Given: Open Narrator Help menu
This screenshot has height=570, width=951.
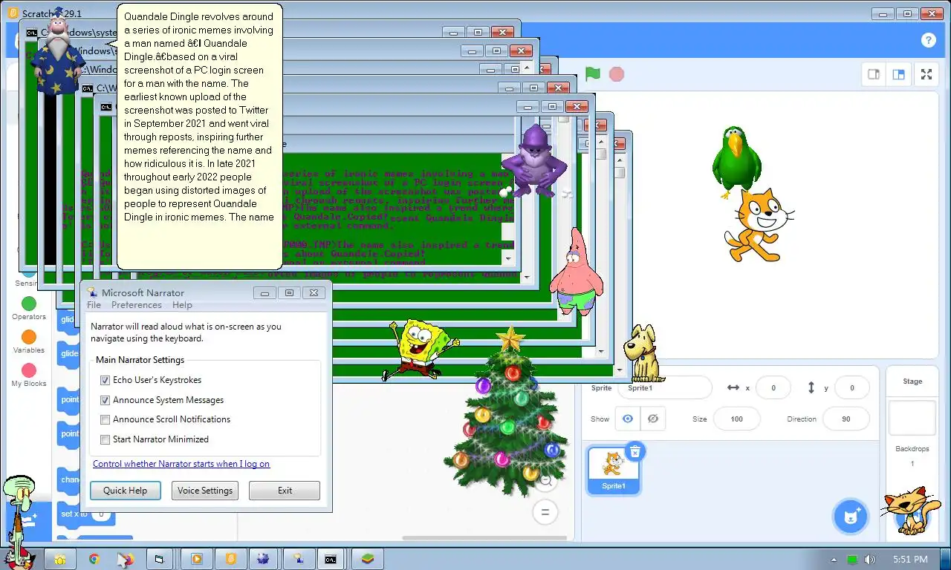Looking at the screenshot, I should click(x=182, y=305).
